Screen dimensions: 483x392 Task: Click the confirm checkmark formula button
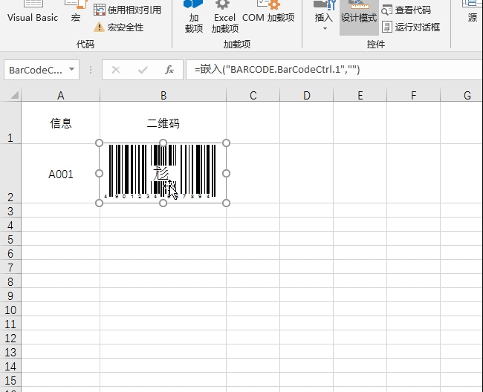[143, 70]
